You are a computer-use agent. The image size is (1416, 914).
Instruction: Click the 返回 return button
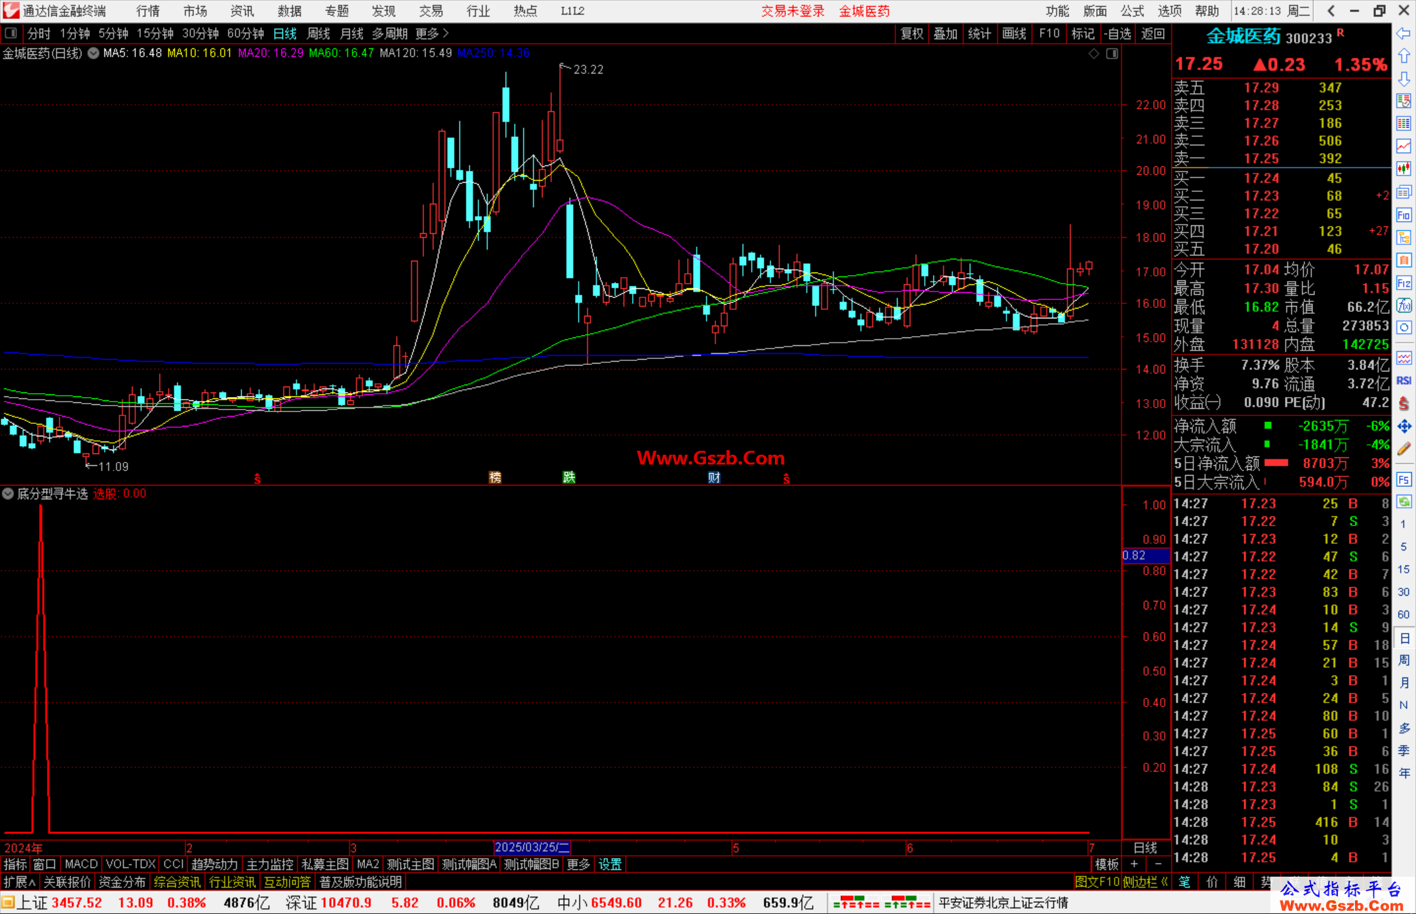pos(1153,33)
